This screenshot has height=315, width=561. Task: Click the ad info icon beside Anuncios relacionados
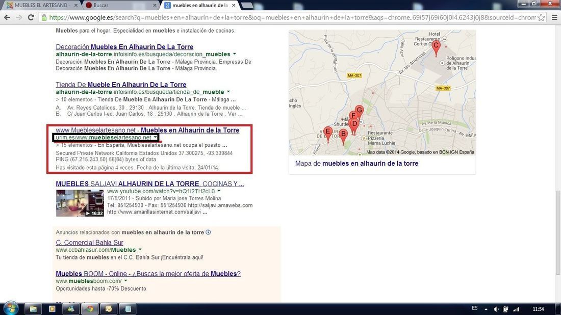pyautogui.click(x=208, y=232)
